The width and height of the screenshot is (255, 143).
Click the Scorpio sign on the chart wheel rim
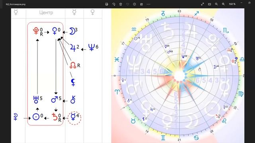tap(226, 30)
